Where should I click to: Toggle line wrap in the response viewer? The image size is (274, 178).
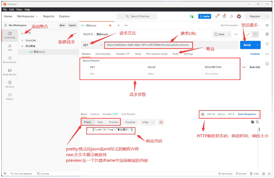coord(161,122)
